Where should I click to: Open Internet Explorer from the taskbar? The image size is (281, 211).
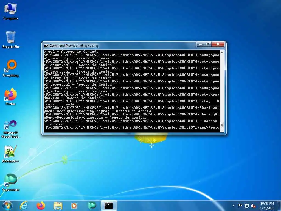(24, 206)
